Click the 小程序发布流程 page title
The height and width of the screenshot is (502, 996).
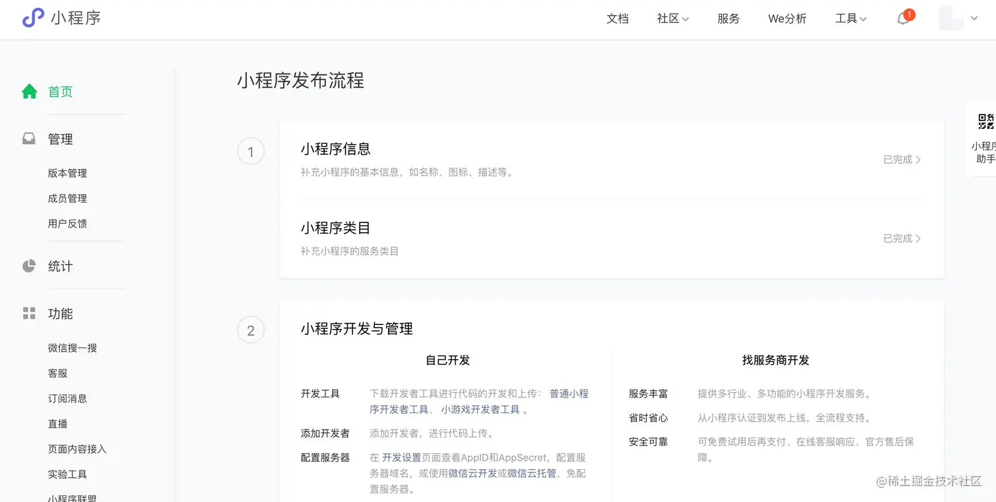click(x=300, y=80)
